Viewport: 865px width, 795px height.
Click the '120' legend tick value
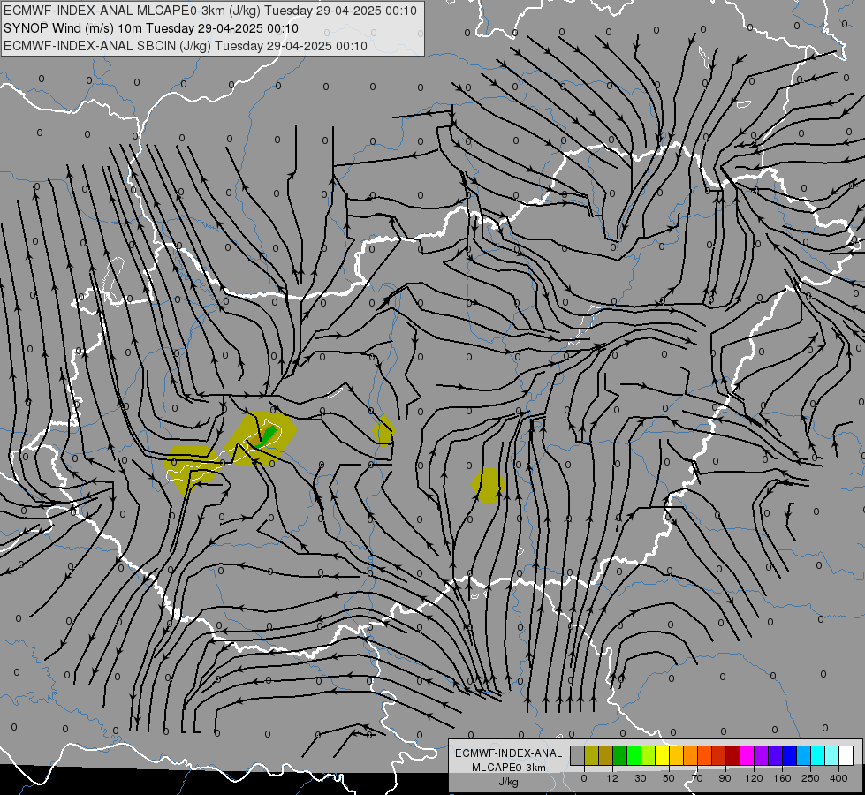[755, 778]
